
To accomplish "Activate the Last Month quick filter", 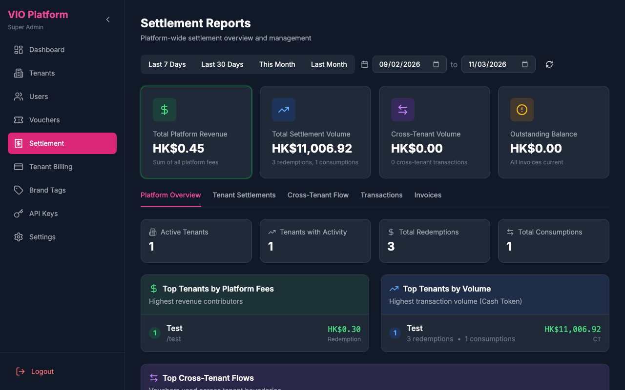I will (329, 64).
